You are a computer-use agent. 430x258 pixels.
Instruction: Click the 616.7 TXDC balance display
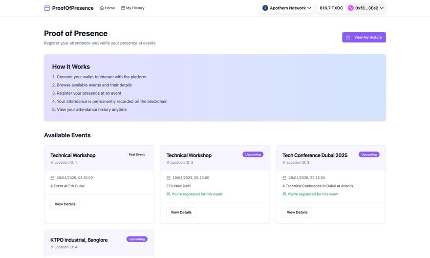pos(331,8)
